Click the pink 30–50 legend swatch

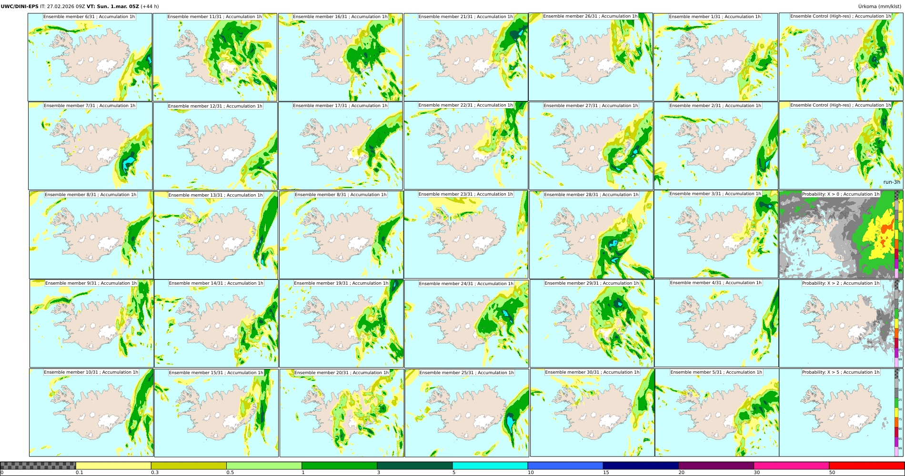coord(791,466)
